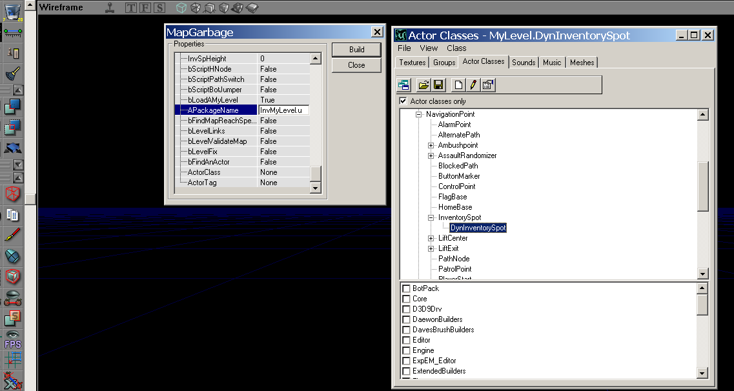
Task: Open the View menu in Actor Classes
Action: pos(428,48)
